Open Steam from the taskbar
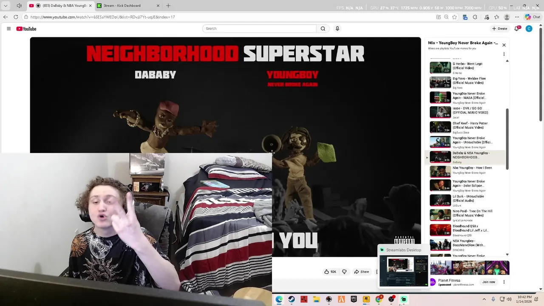The width and height of the screenshot is (544, 306). 291,299
